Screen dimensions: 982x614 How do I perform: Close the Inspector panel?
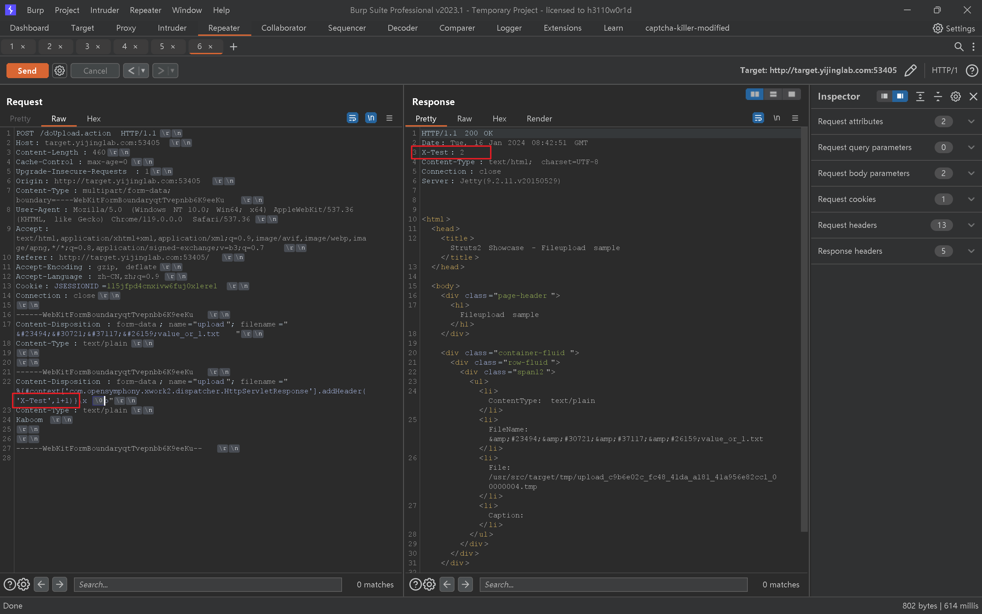tap(973, 96)
